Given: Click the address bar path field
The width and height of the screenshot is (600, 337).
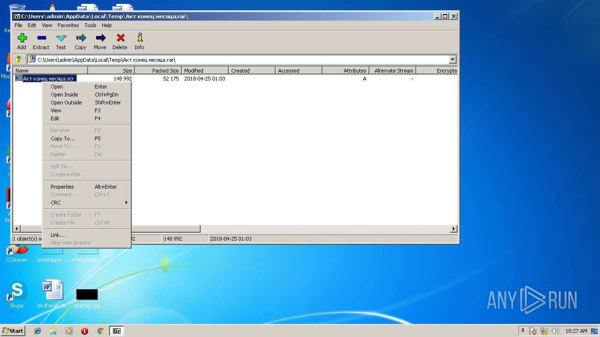Looking at the screenshot, I should point(238,59).
